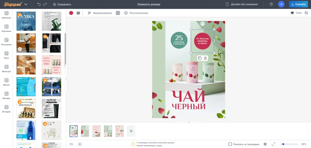Undo the last action

pyautogui.click(x=39, y=4)
